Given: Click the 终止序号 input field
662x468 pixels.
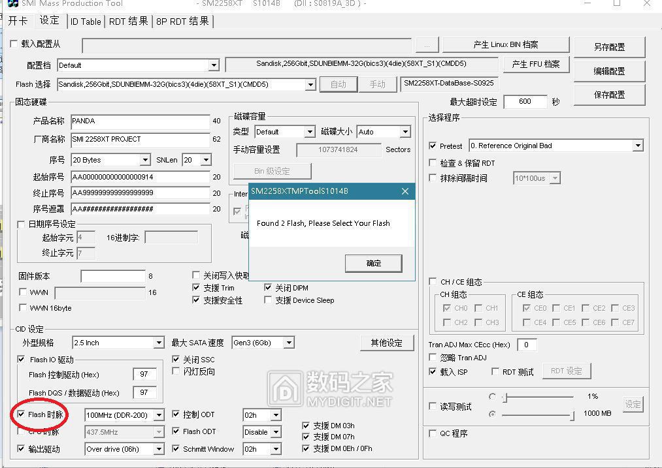Looking at the screenshot, I should point(140,193).
